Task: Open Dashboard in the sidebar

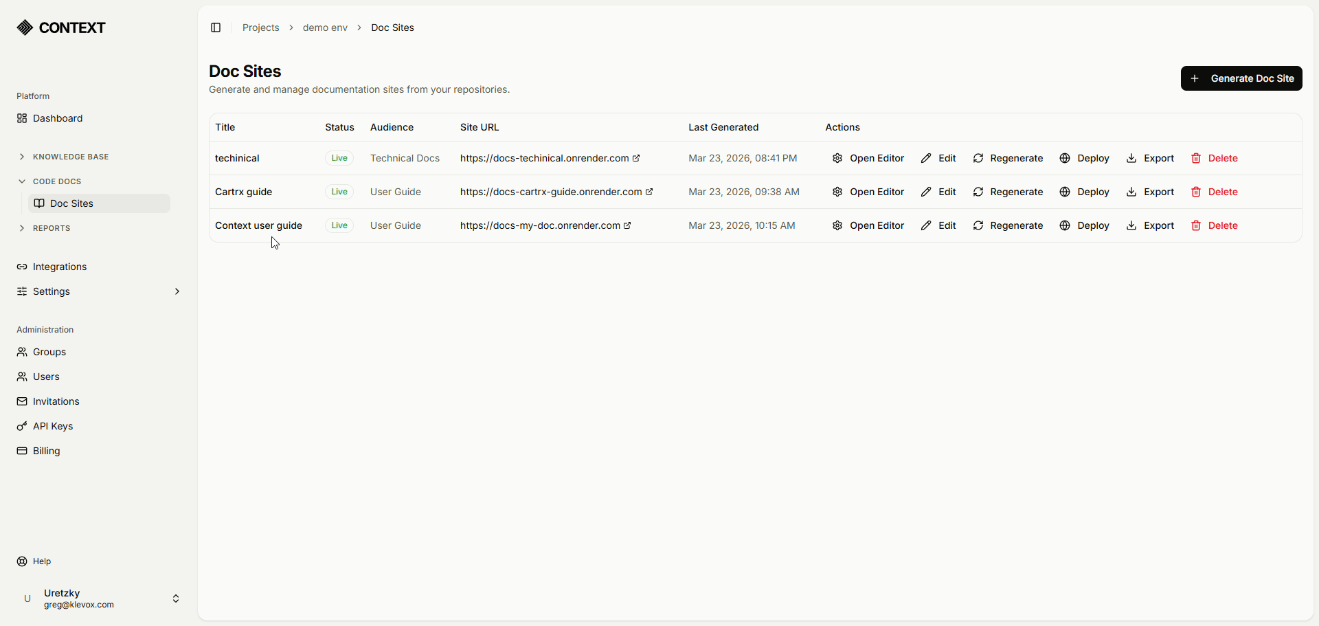Action: coord(58,118)
